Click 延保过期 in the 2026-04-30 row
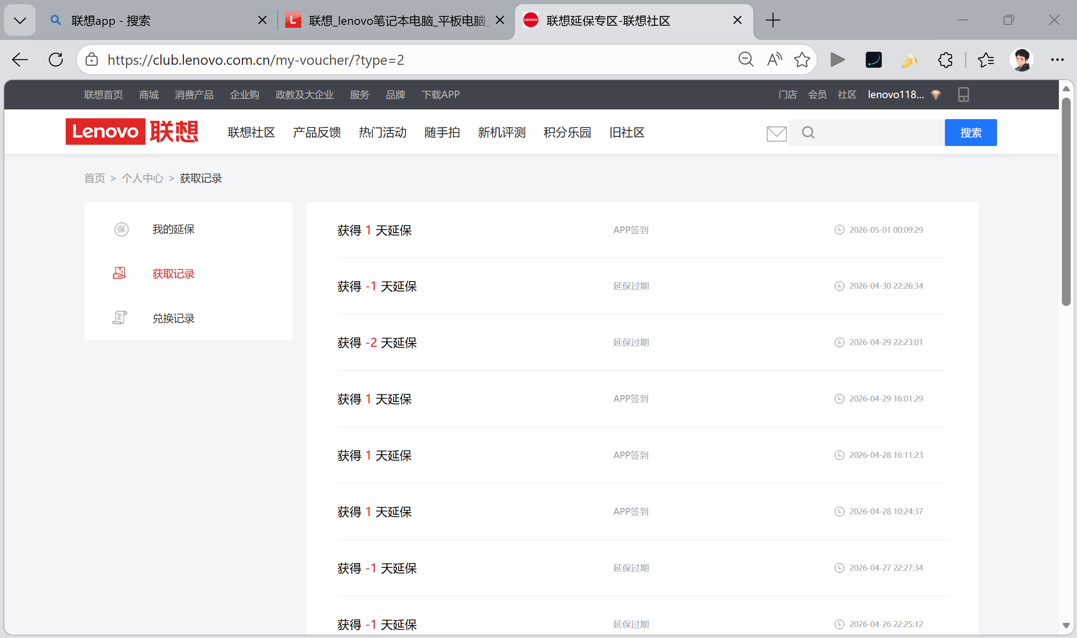Screen dimensions: 1077x638 pos(631,286)
